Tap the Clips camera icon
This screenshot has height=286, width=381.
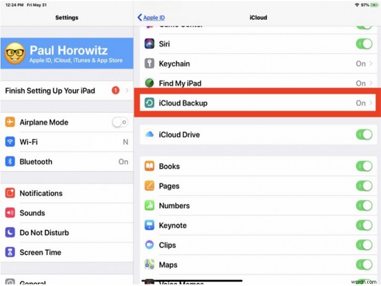[x=150, y=245]
